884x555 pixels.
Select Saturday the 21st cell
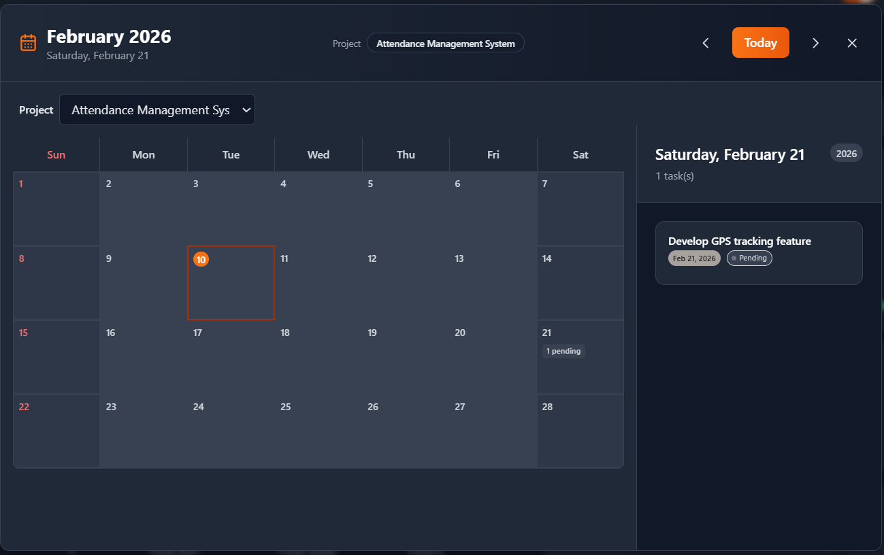coord(580,357)
